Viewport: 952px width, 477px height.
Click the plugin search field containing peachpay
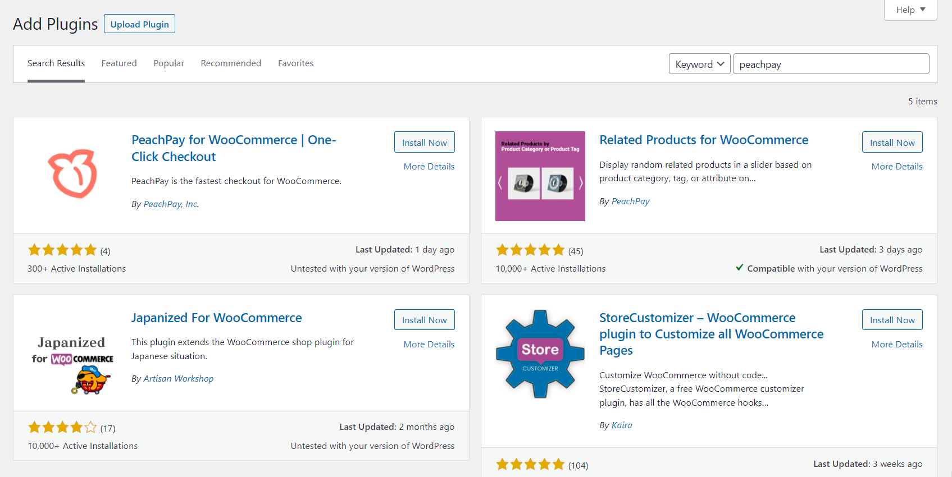831,64
